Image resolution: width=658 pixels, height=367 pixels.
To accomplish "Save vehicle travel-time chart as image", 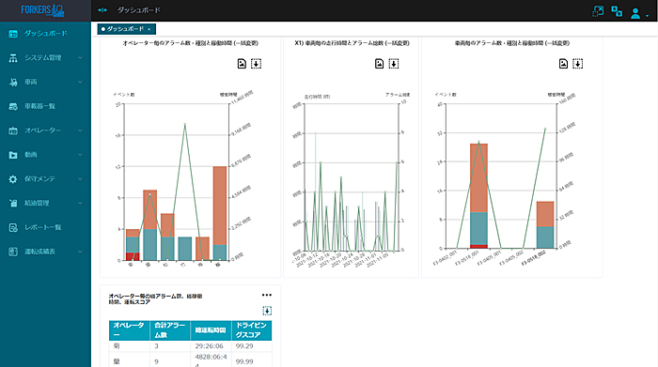I will point(379,64).
